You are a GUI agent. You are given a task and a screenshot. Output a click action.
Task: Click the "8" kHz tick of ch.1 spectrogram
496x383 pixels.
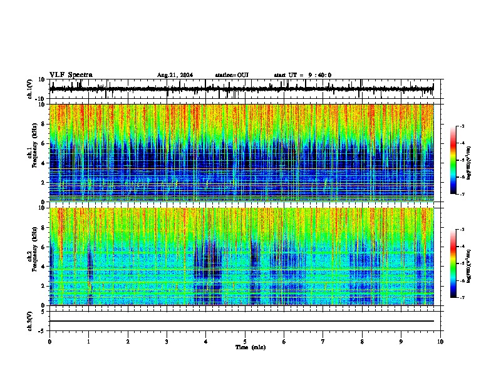coord(43,124)
